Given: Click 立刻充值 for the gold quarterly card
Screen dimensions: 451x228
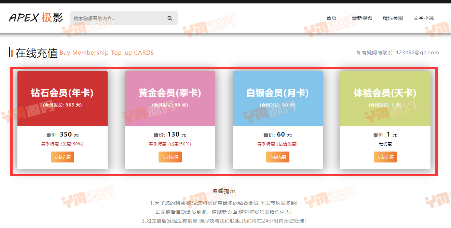Looking at the screenshot, I should [x=170, y=157].
